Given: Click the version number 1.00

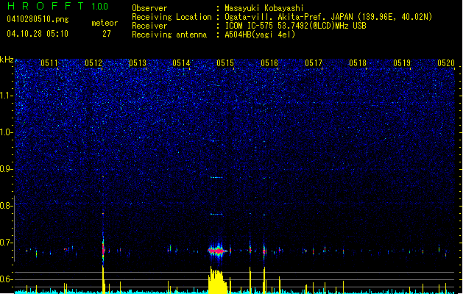Looking at the screenshot, I should pyautogui.click(x=100, y=7).
